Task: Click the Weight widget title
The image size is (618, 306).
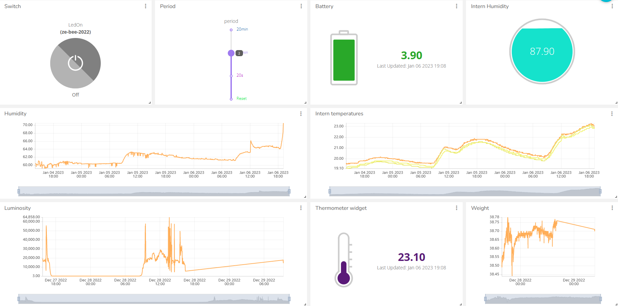Action: 480,208
